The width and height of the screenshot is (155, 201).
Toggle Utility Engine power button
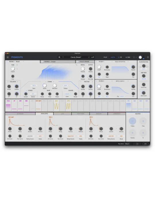click(x=77, y=62)
